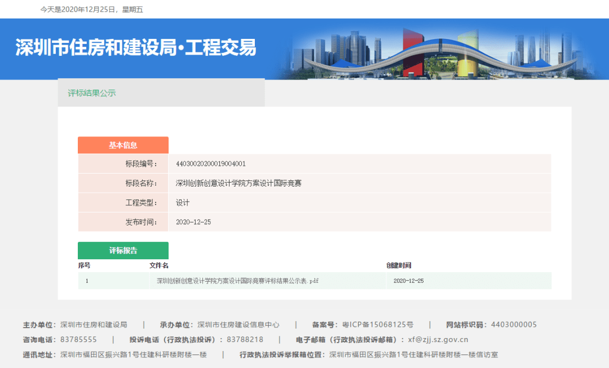This screenshot has height=368, width=609.
Task: Click the 序号 column header
Action: (84, 265)
